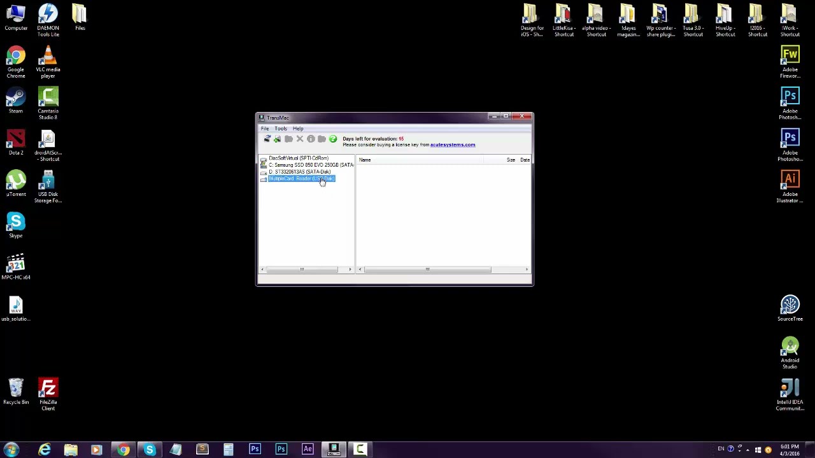
Task: Open After Effects from the taskbar
Action: click(308, 450)
